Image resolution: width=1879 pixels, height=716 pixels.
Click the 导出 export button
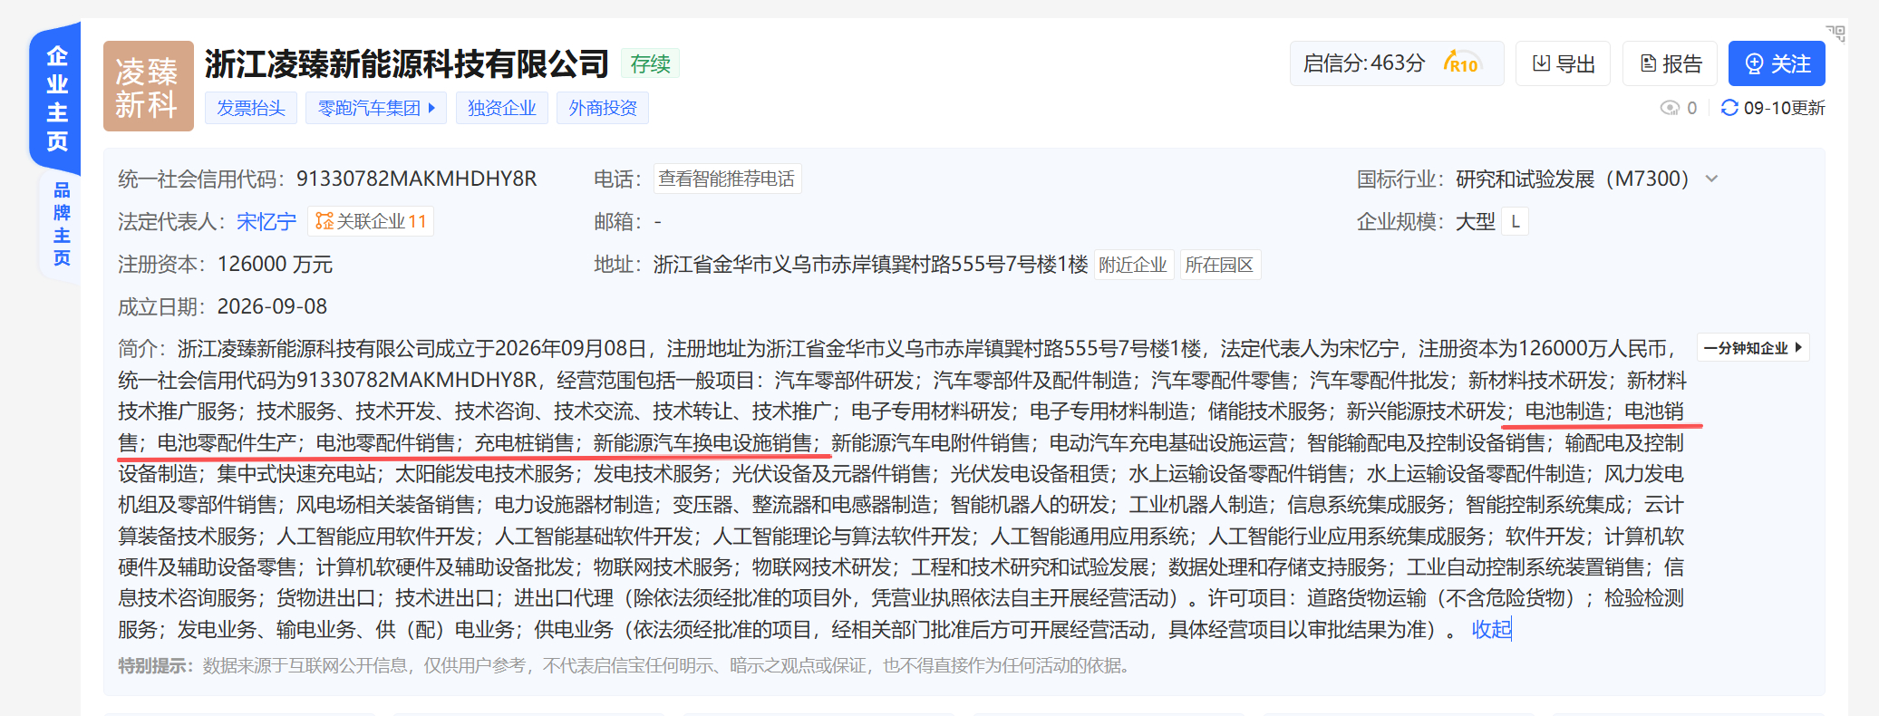tap(1564, 63)
